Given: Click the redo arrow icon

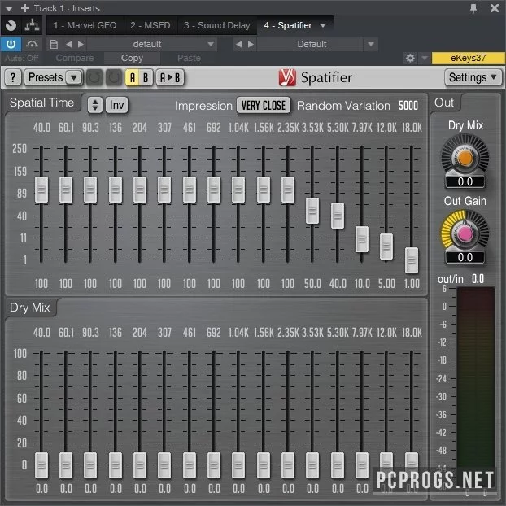Looking at the screenshot, I should tap(114, 77).
